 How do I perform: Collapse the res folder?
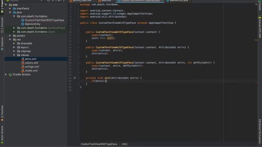coord(10,40)
